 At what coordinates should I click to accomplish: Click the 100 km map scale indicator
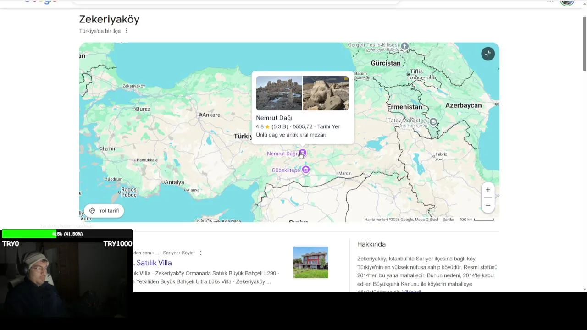coord(477,220)
